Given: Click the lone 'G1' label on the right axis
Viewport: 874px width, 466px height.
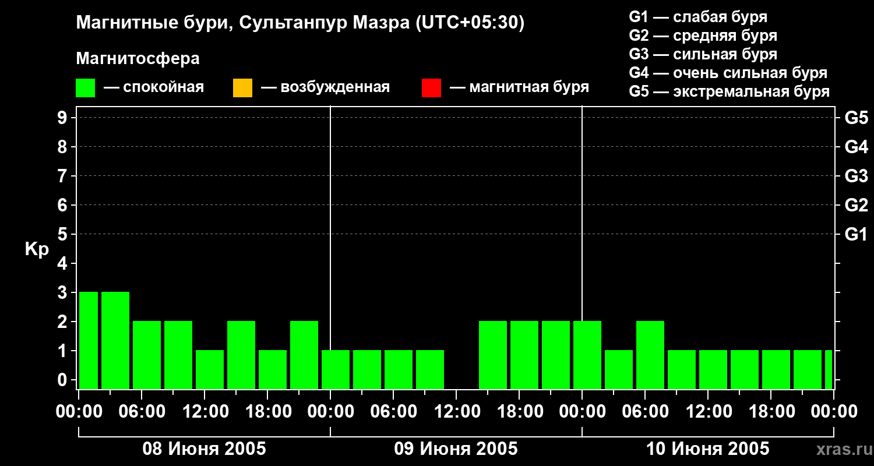Looking at the screenshot, I should (856, 234).
